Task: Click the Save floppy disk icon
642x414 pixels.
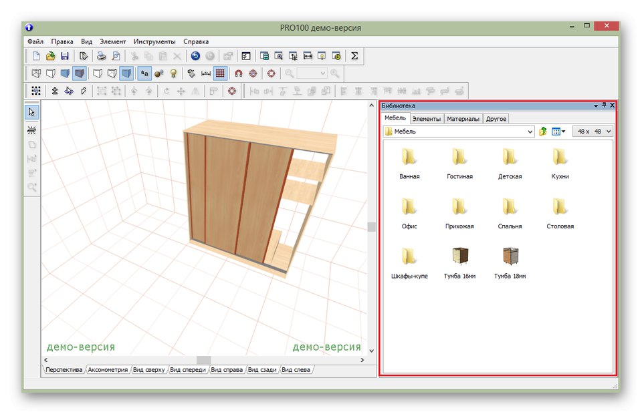Action: pyautogui.click(x=65, y=57)
